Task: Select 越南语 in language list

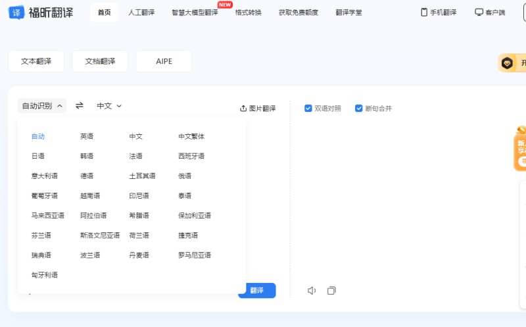Action: click(x=90, y=195)
